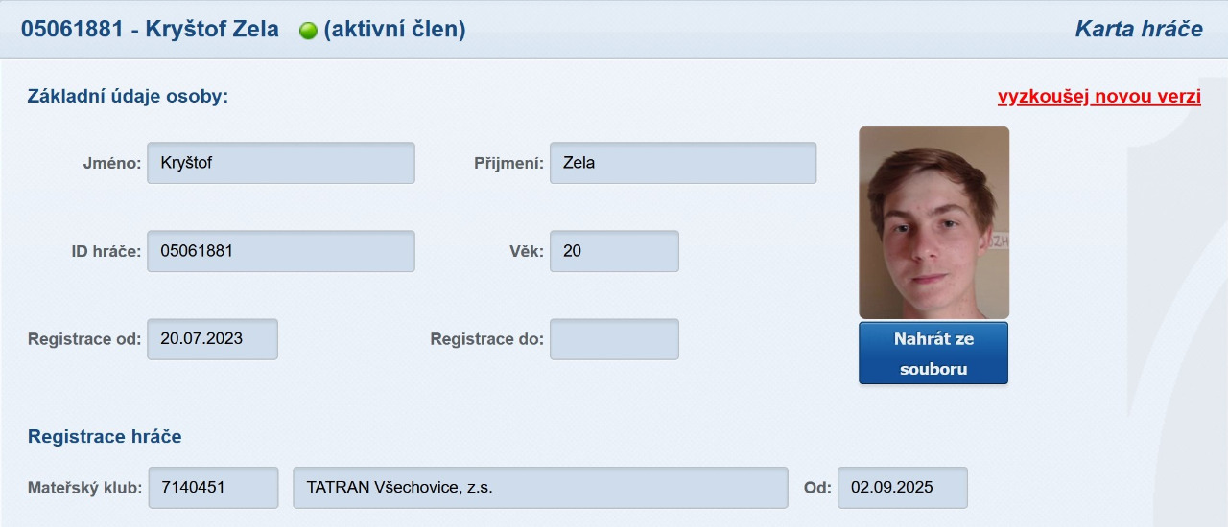This screenshot has height=527, width=1228.
Task: Select the player portrait photo
Action: 933,222
